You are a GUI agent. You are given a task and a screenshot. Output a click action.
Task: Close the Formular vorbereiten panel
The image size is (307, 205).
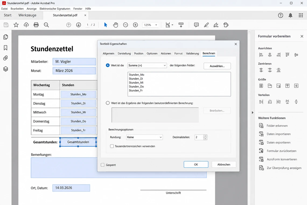(x=302, y=36)
